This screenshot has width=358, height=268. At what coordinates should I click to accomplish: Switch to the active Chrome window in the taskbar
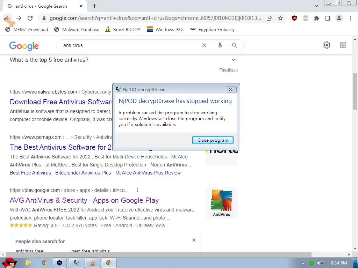click(108, 263)
